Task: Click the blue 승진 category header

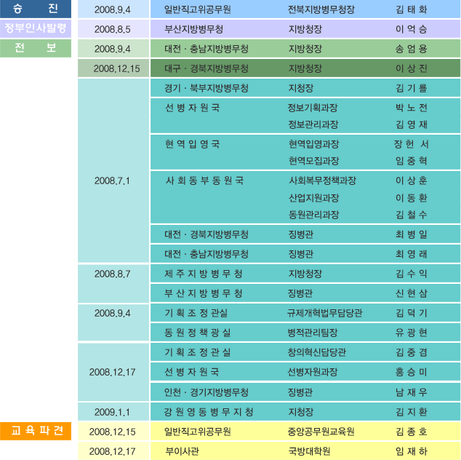Action: 36,9
